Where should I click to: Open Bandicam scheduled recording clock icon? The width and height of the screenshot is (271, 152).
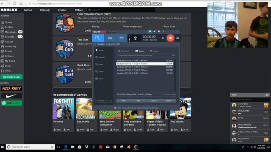(159, 32)
